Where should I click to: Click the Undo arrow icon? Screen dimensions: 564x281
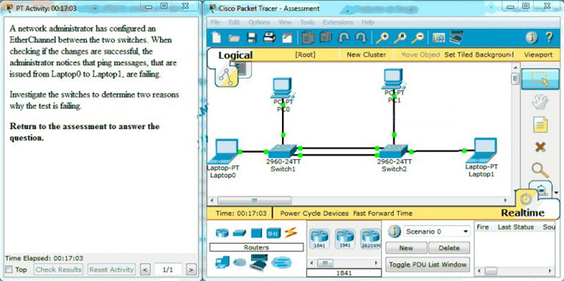tap(343, 37)
